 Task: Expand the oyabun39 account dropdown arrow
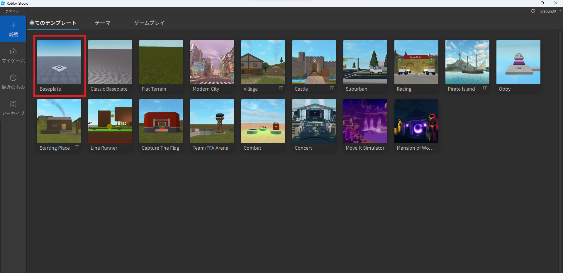560,11
